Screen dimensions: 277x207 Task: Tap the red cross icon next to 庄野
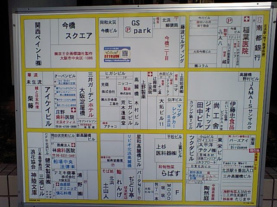click(73, 110)
